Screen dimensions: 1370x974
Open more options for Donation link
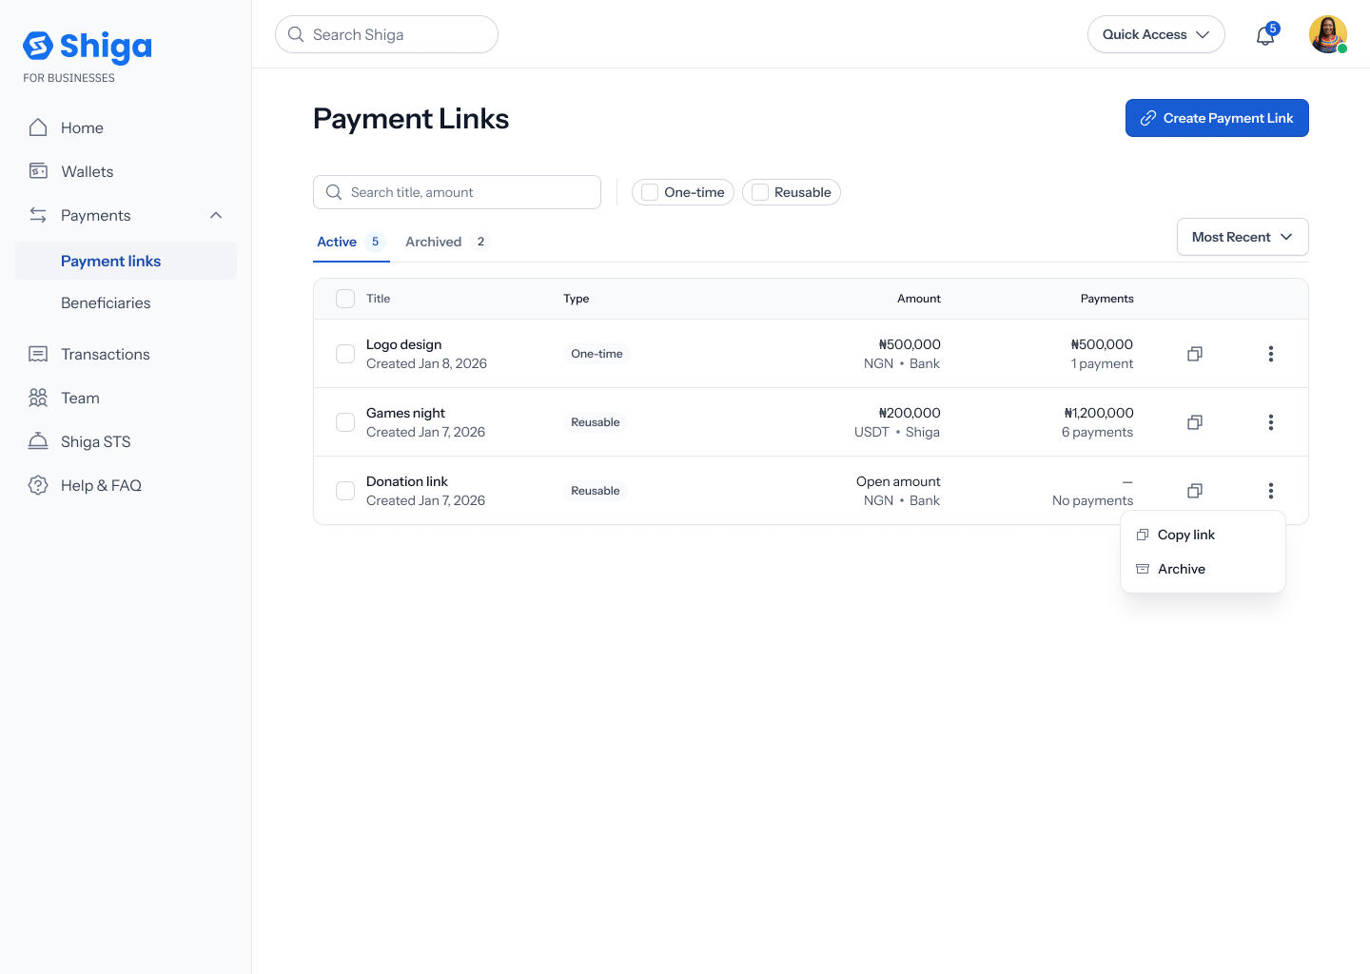pos(1271,491)
